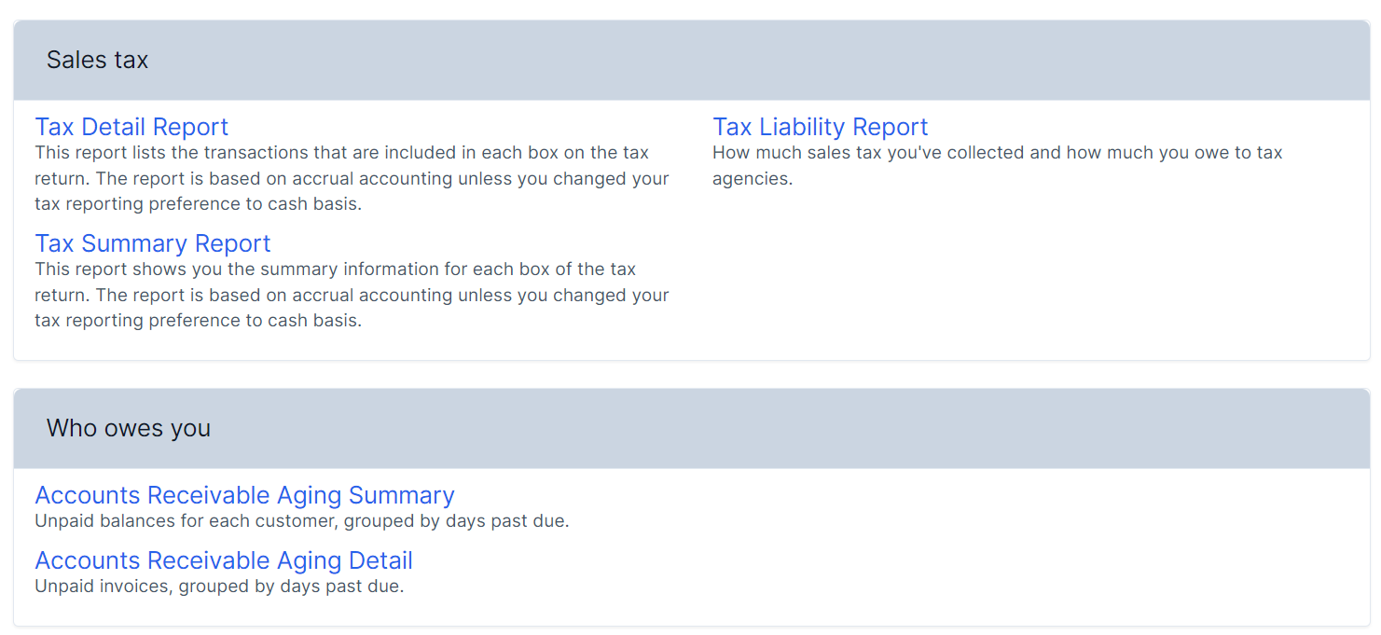
Task: Click the gap between the two report cards
Action: [690, 375]
